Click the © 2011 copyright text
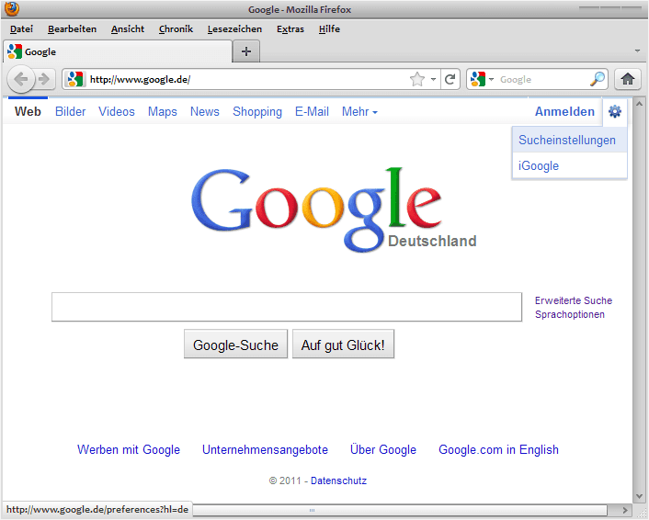649x520 pixels. pyautogui.click(x=285, y=480)
